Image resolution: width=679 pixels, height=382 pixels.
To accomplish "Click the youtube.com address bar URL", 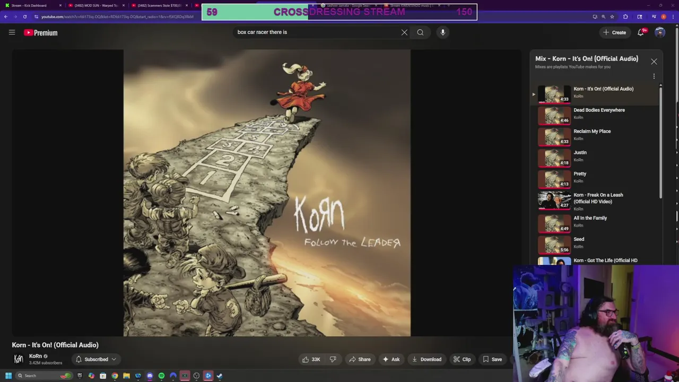I will click(x=117, y=16).
